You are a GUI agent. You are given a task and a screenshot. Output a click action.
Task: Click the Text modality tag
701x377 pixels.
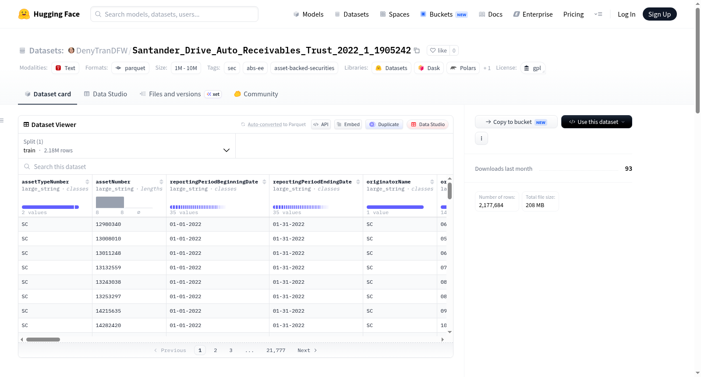coord(65,68)
